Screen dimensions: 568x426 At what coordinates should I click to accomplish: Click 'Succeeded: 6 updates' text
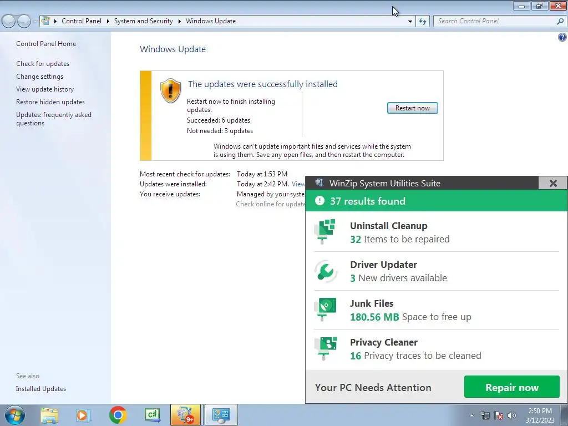click(219, 120)
